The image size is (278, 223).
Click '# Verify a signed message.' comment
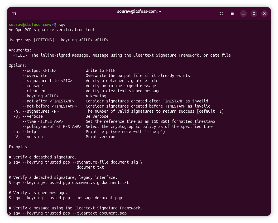pos(38,193)
